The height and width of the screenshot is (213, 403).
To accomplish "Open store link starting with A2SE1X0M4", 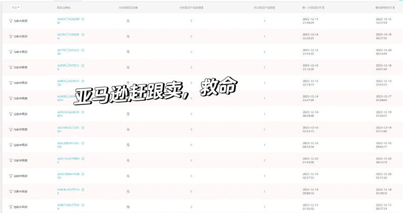I will click(68, 176).
